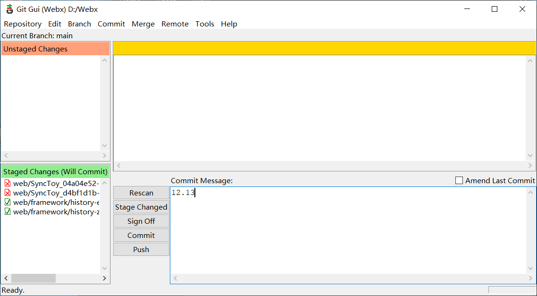Open the Merge menu

(143, 24)
